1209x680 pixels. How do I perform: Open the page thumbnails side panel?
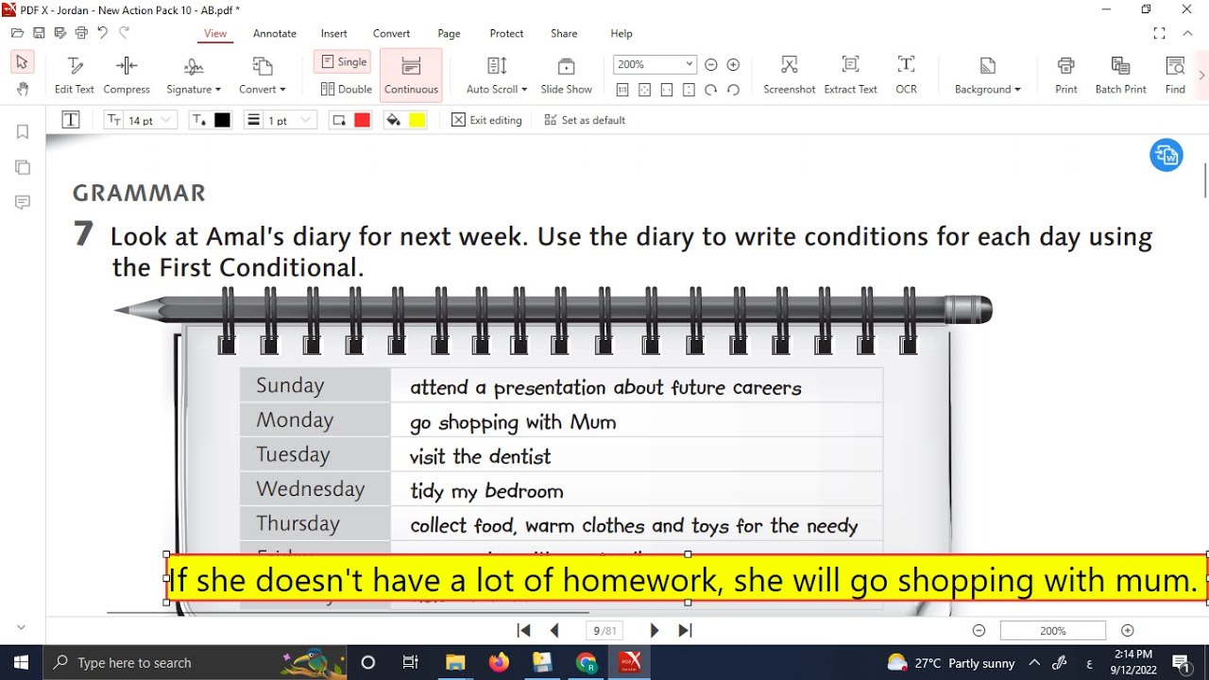pos(23,167)
